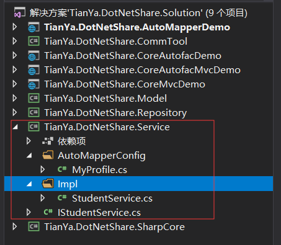Click the C# file icon for IStudentService.cs

coord(48,212)
